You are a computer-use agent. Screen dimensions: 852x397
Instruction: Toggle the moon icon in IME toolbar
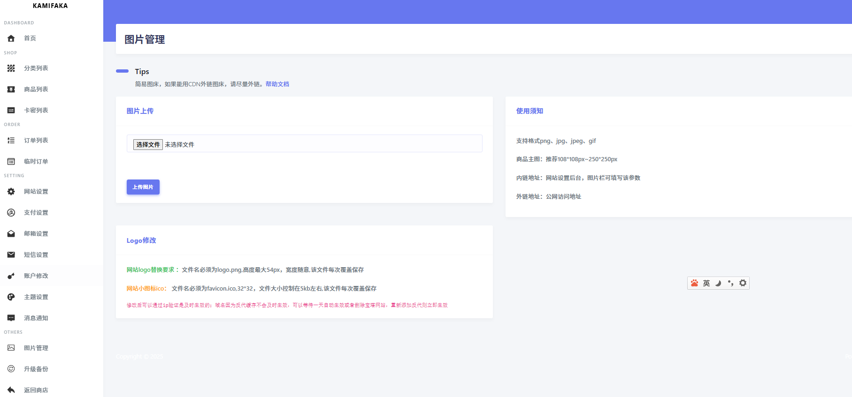pyautogui.click(x=718, y=283)
